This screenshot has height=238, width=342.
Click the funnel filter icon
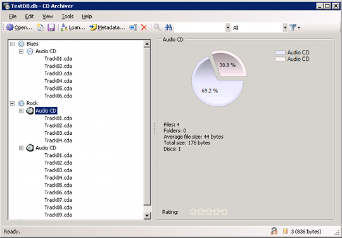(293, 27)
